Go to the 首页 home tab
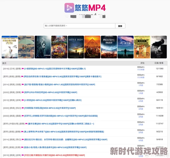 4,63
